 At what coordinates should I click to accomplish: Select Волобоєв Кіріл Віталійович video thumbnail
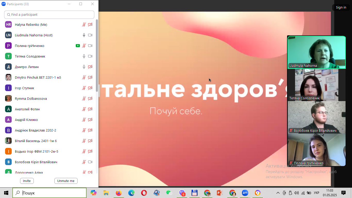click(x=316, y=117)
